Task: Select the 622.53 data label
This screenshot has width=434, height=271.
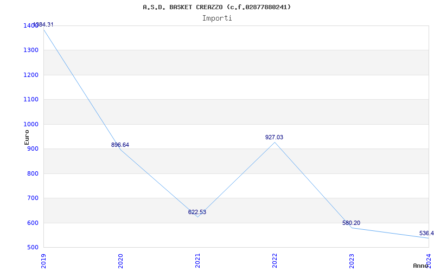Action: coord(197,212)
